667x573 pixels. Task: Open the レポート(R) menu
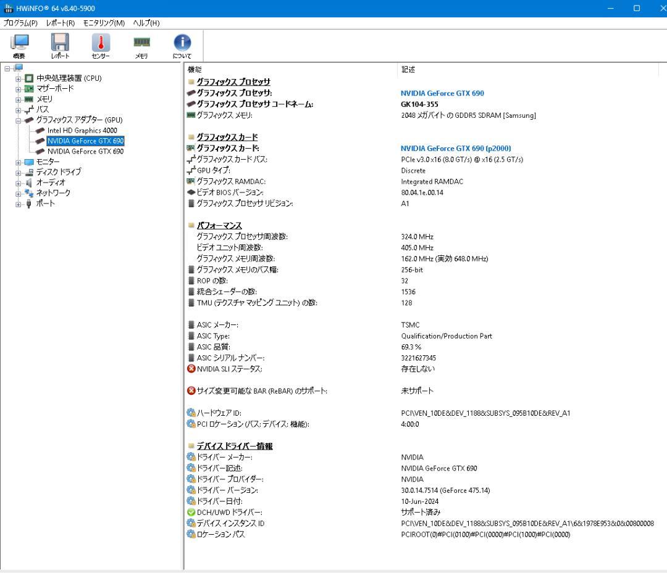[61, 23]
